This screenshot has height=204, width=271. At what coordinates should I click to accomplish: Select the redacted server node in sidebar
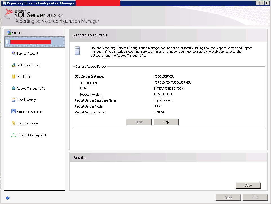coord(35,42)
